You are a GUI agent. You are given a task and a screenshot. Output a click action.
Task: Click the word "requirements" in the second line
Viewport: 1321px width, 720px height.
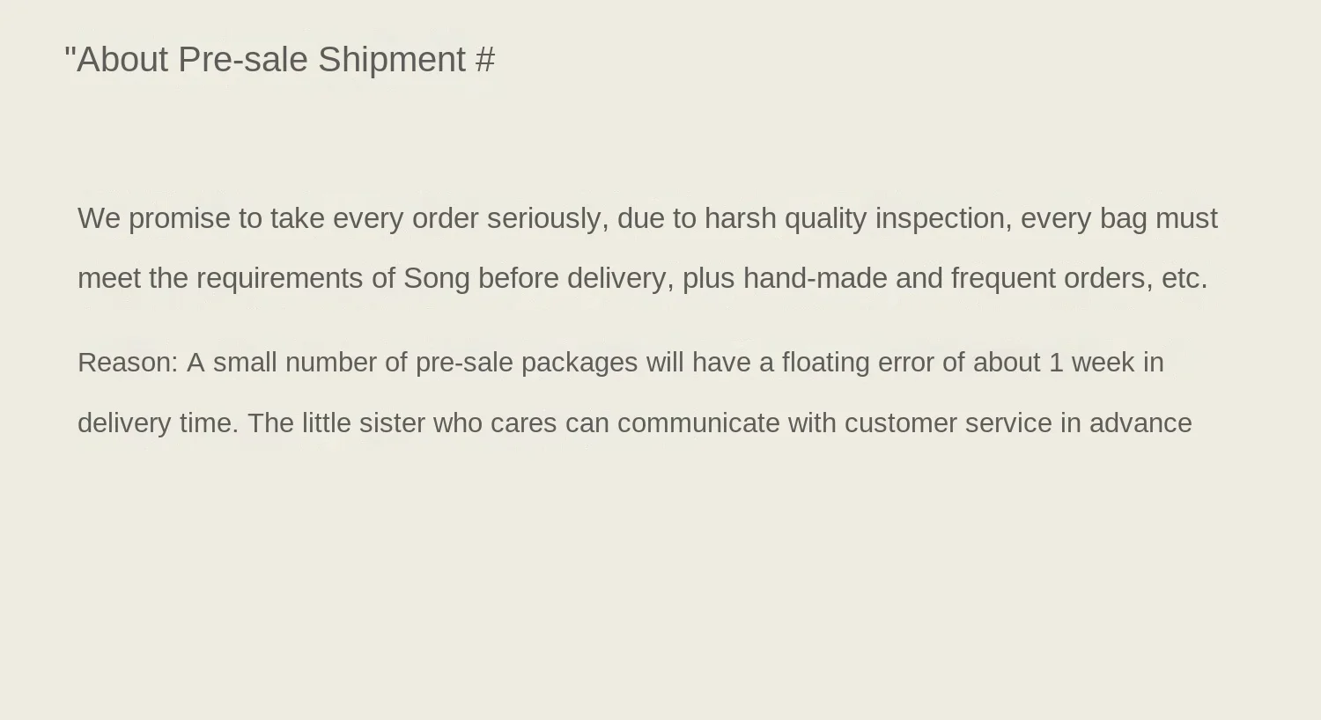coord(279,278)
